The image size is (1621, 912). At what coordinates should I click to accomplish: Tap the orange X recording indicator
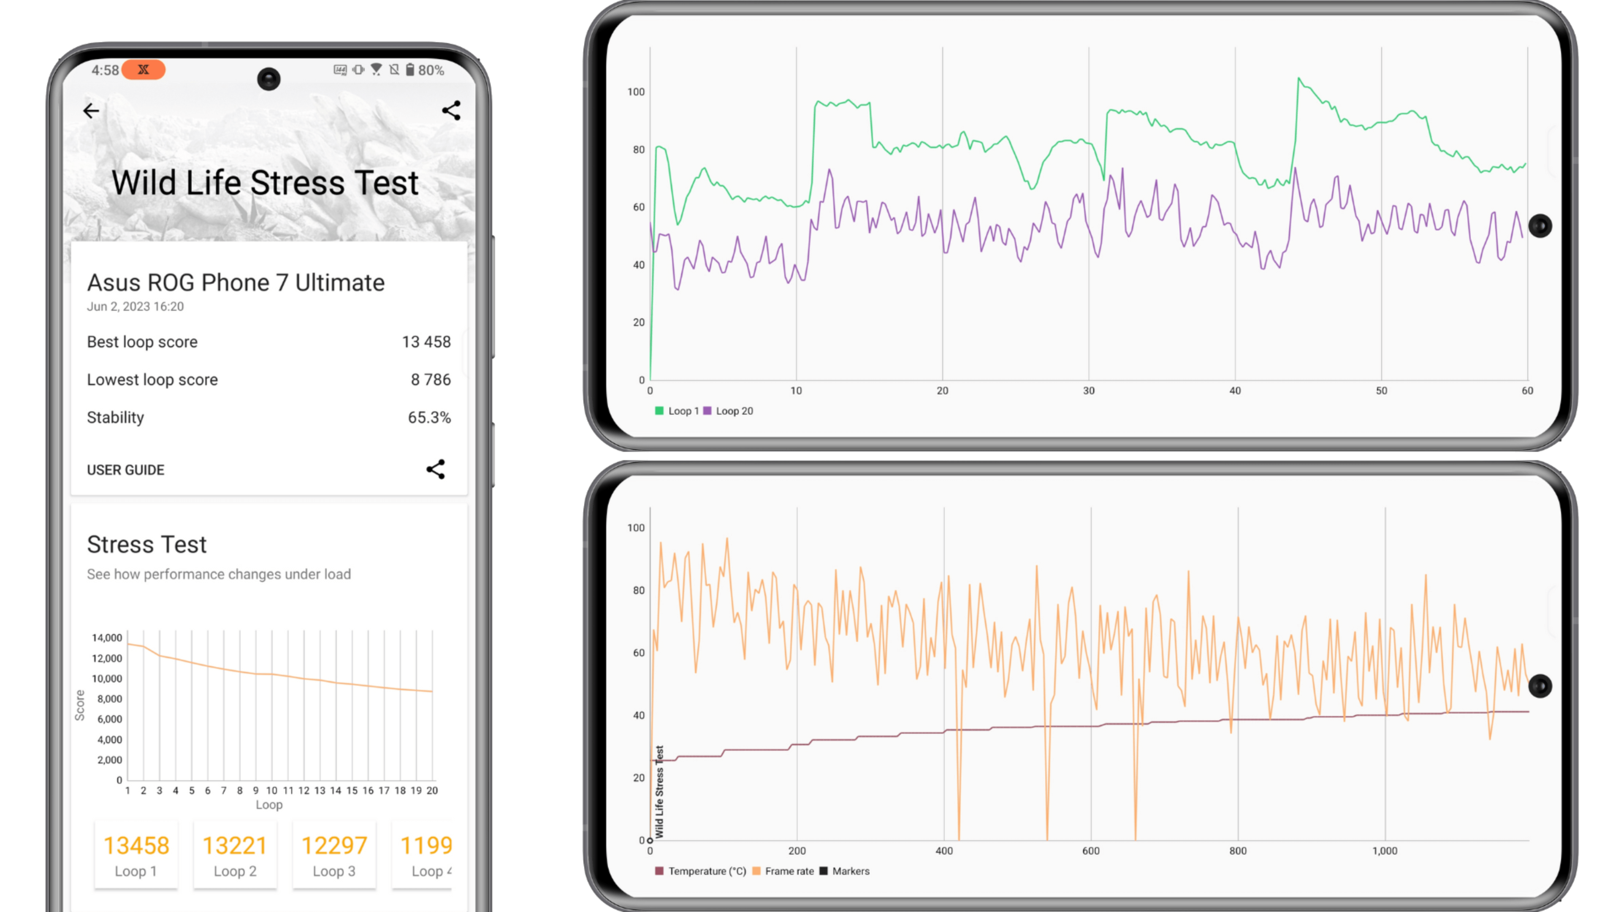(144, 70)
